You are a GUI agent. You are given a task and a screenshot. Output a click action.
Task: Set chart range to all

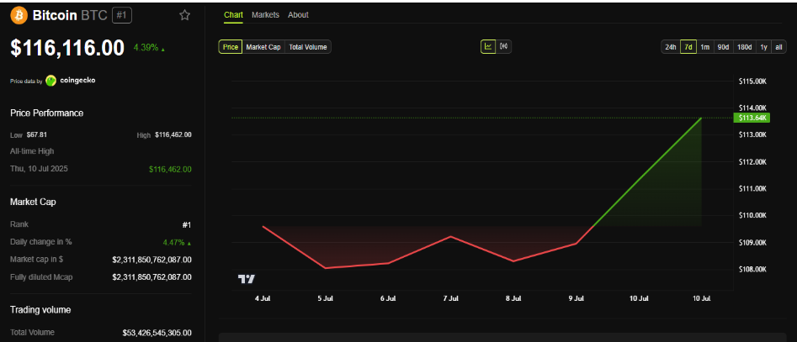[x=778, y=47]
